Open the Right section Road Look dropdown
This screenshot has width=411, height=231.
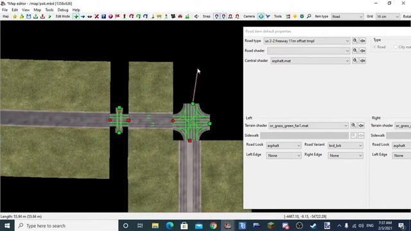(401, 146)
